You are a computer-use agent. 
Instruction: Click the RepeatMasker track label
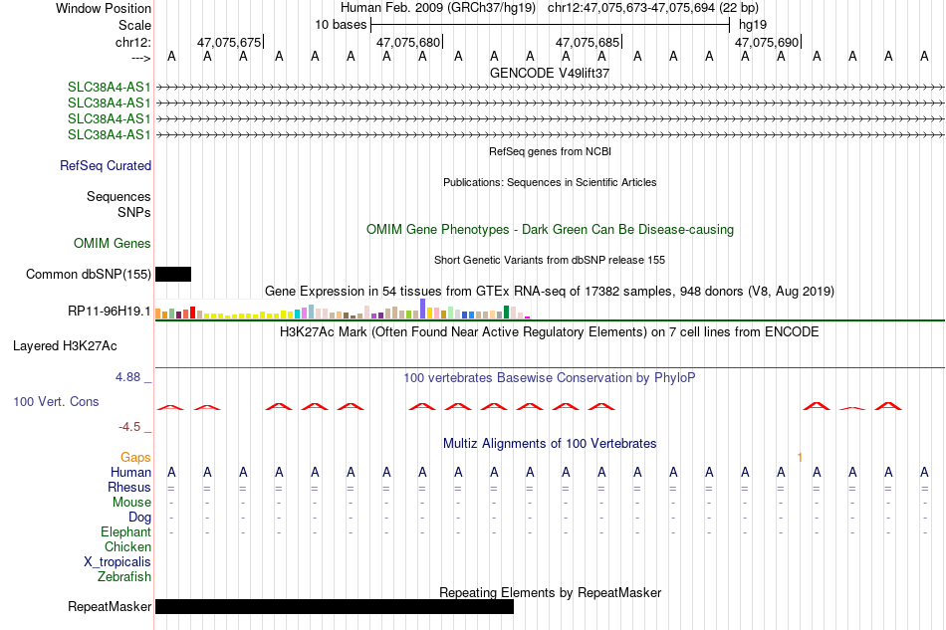point(110,606)
